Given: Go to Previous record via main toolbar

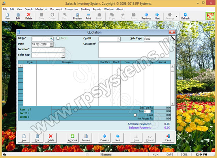Looking at the screenshot, I should click(146, 15).
